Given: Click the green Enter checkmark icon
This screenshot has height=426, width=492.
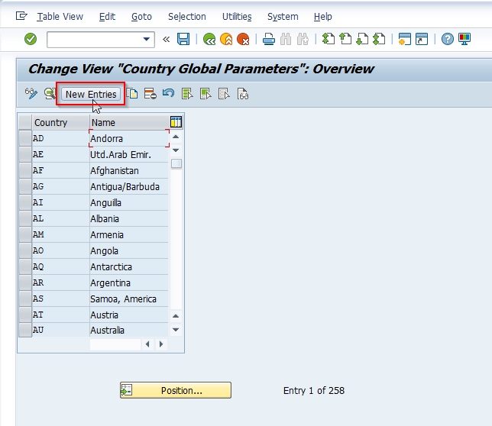Looking at the screenshot, I should pyautogui.click(x=31, y=39).
